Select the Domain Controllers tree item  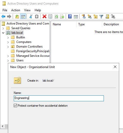click(x=30, y=47)
